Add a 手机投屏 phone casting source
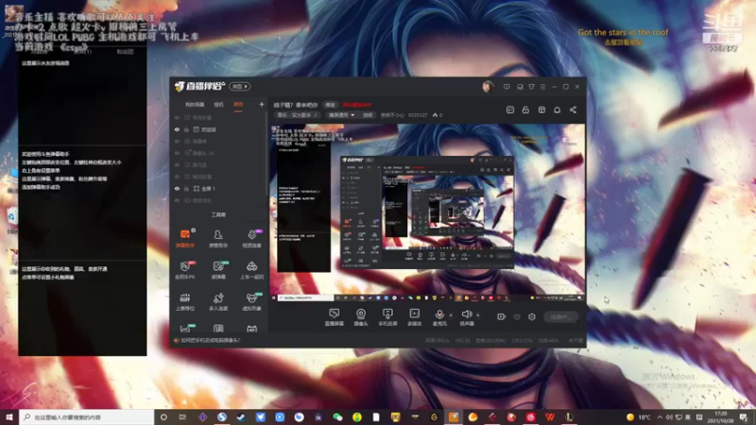 (387, 317)
